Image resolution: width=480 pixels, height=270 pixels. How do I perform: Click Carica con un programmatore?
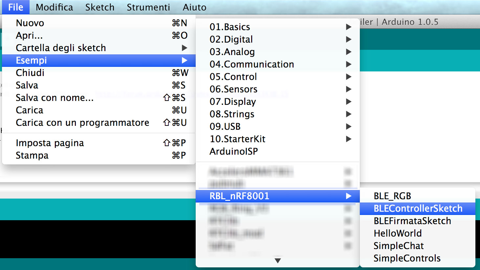82,123
